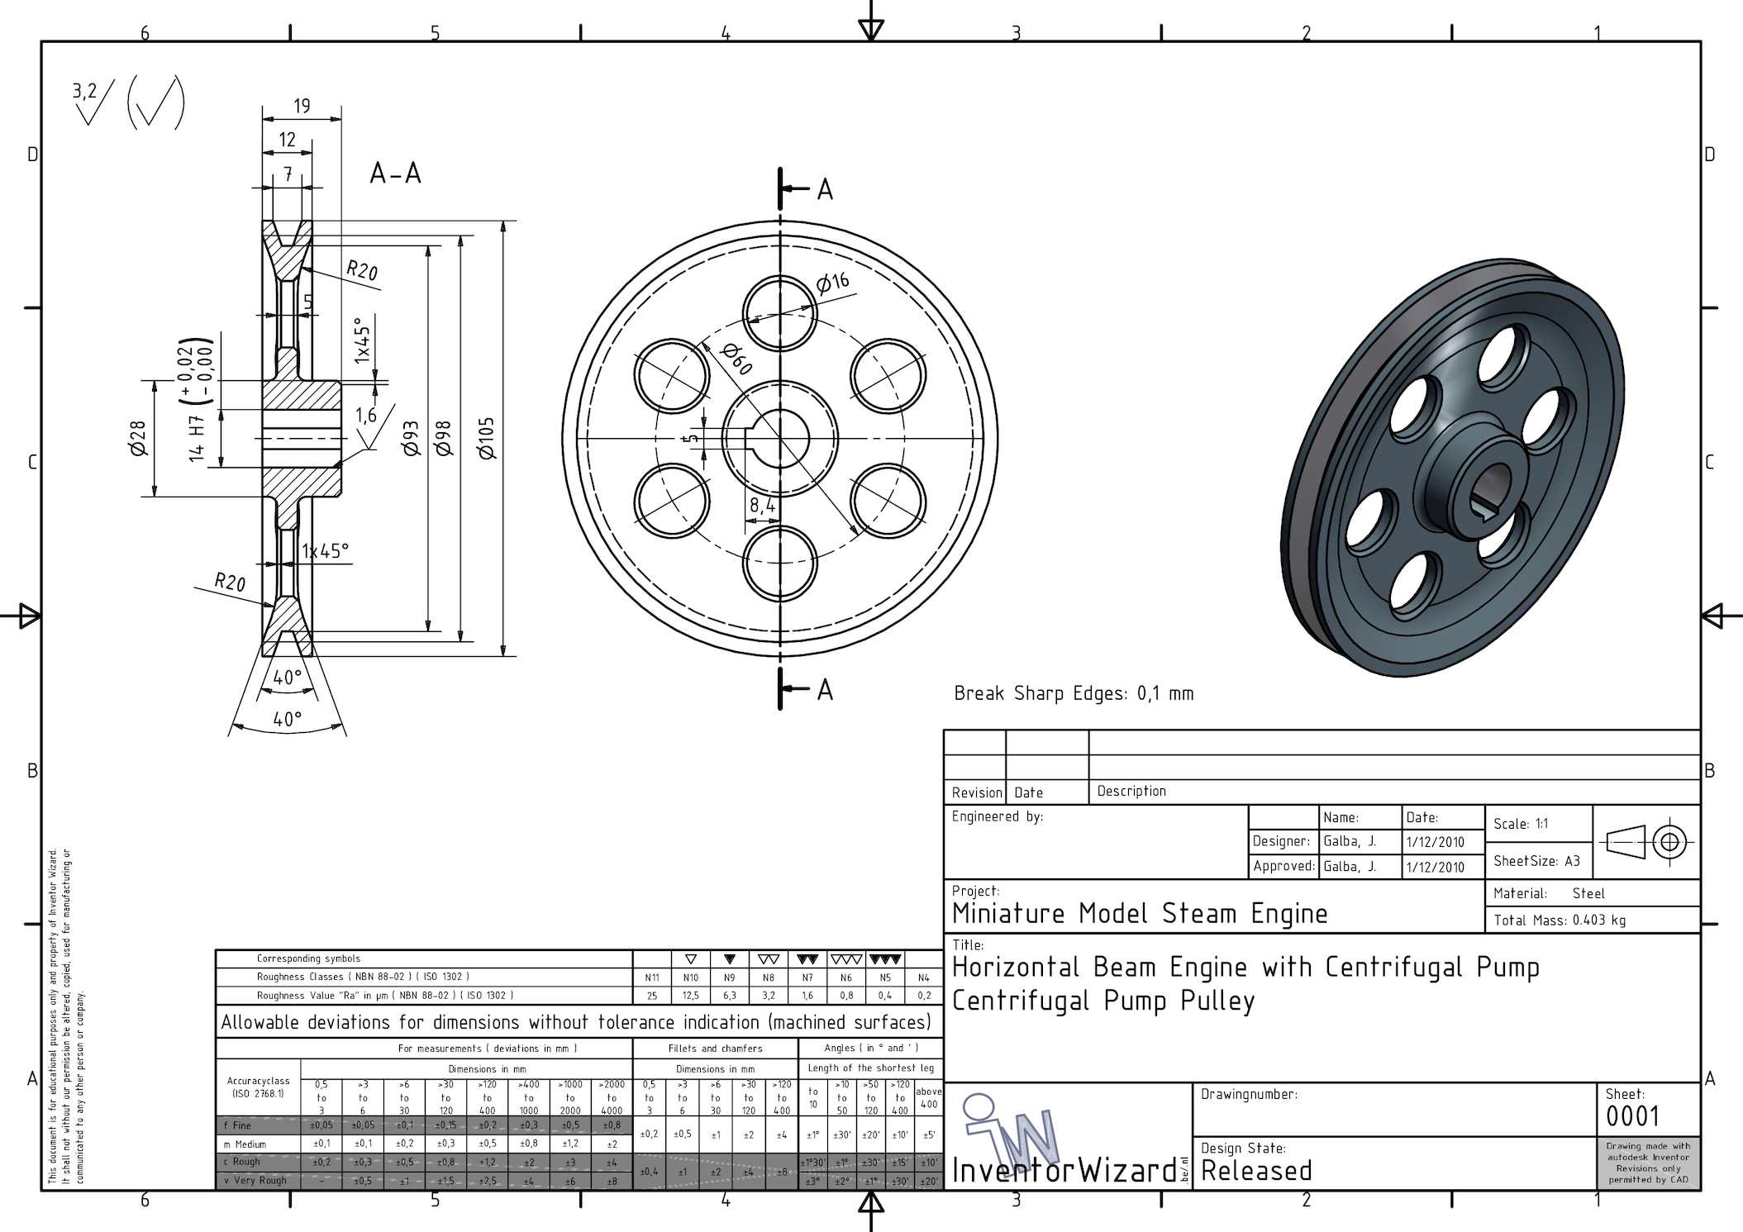Click the Scale 1:1 field

click(x=1521, y=824)
